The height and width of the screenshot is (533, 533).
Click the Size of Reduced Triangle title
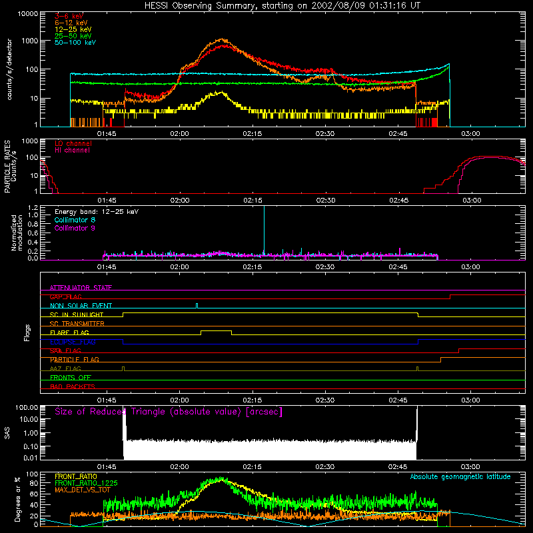tap(169, 412)
